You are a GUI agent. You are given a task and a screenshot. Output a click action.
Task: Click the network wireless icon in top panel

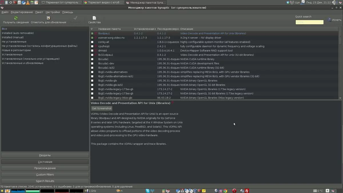click(x=292, y=2)
